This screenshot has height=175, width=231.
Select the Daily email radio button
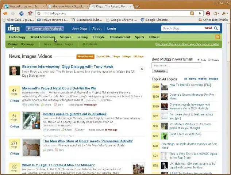coord(199,60)
